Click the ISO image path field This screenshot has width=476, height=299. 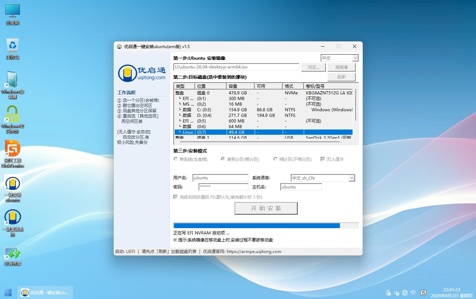tap(236, 67)
